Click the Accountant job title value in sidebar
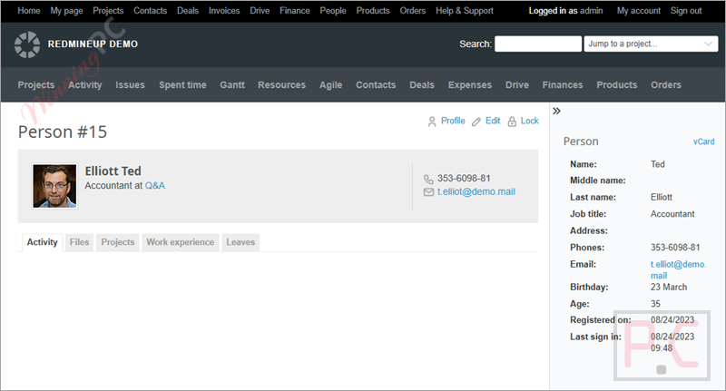The width and height of the screenshot is (726, 391). point(672,214)
